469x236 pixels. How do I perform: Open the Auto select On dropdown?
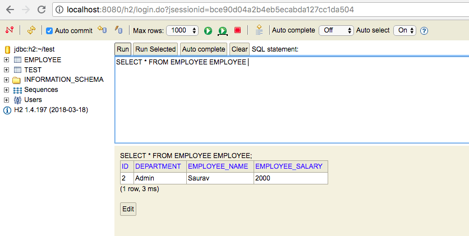tap(404, 30)
